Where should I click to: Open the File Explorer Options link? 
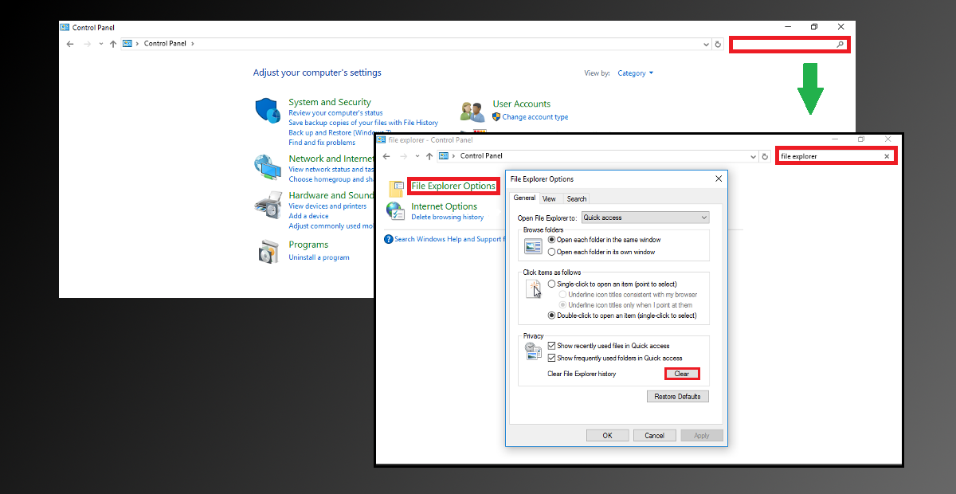click(x=453, y=186)
